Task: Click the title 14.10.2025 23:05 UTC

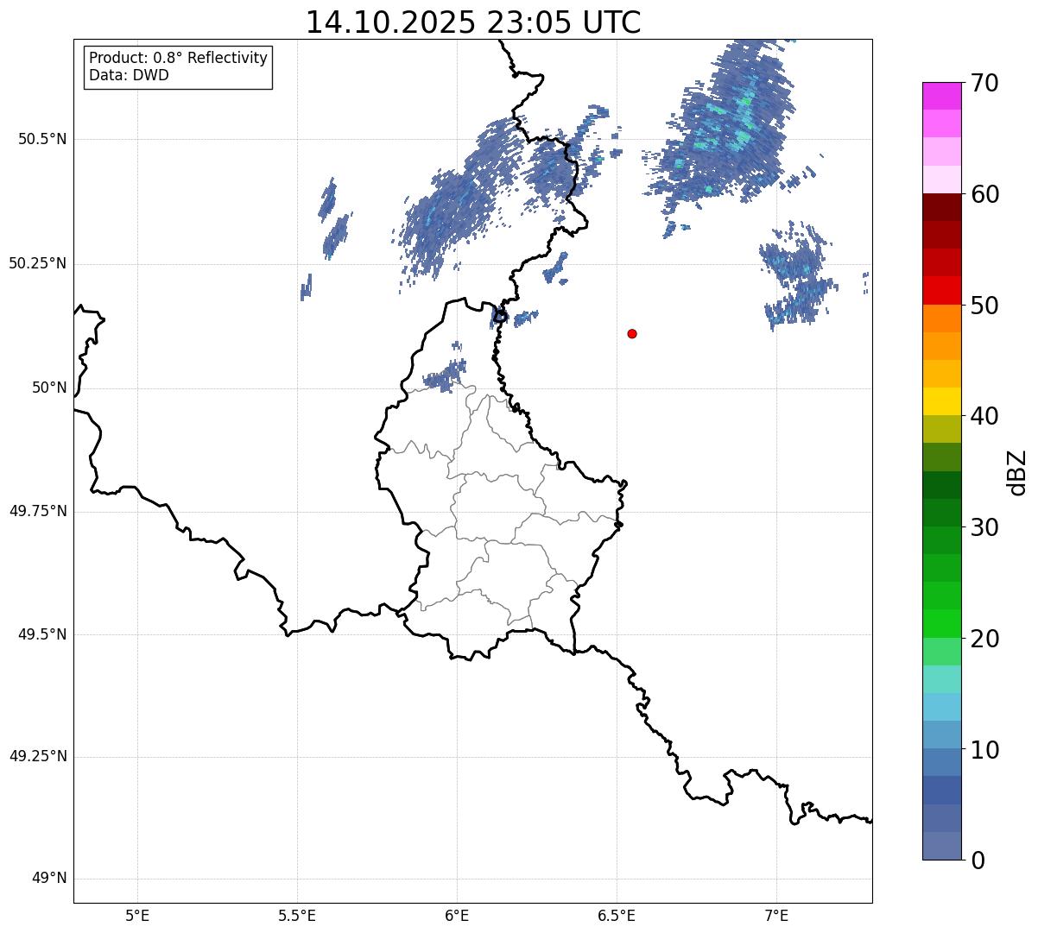Action: point(473,22)
